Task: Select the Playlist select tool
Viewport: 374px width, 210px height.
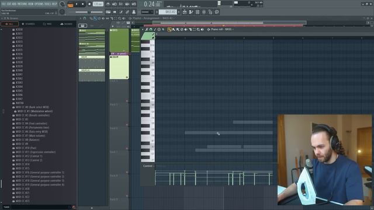Action: click(x=116, y=18)
